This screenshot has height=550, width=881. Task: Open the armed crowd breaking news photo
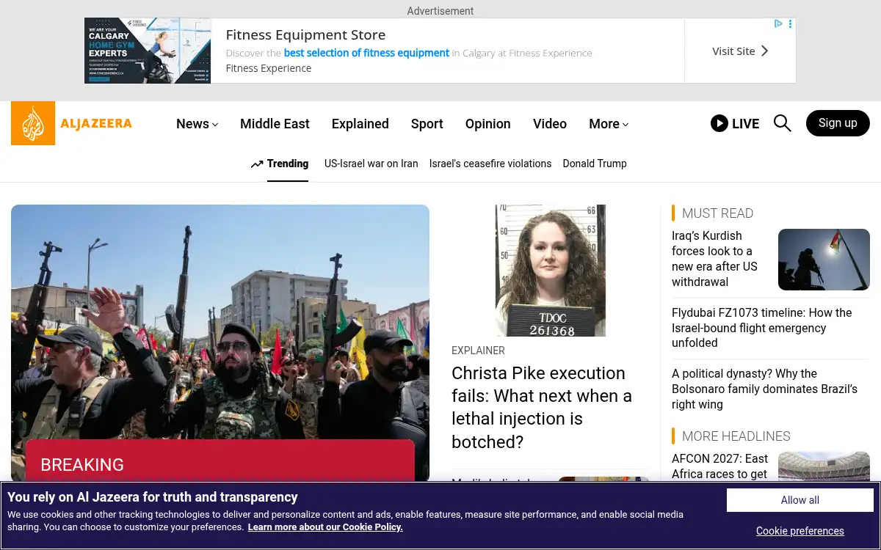220,323
